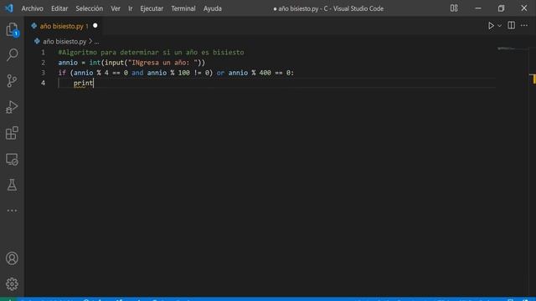The image size is (536, 301).
Task: Open the Selección menu
Action: (90, 8)
